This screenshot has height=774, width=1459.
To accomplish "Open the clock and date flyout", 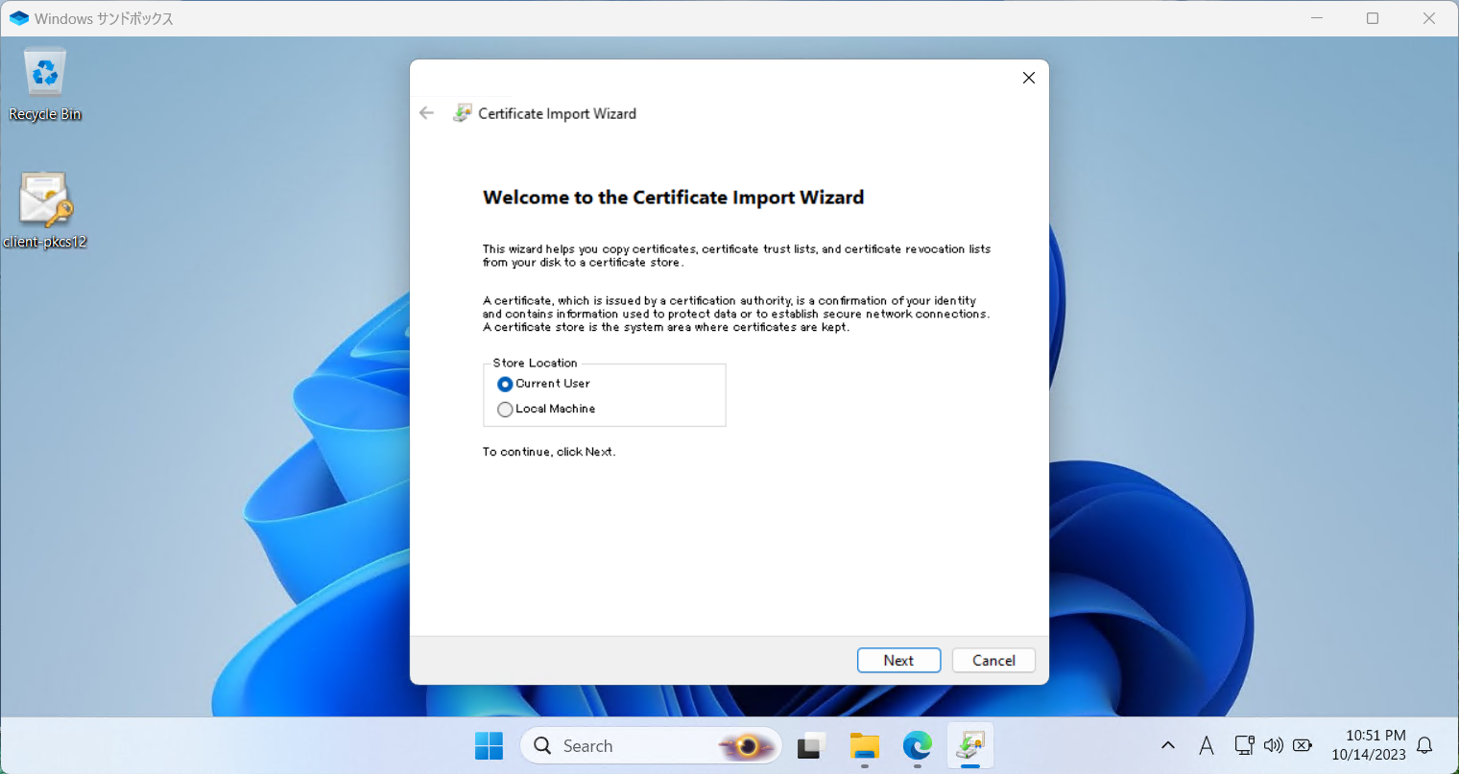I will click(1369, 746).
